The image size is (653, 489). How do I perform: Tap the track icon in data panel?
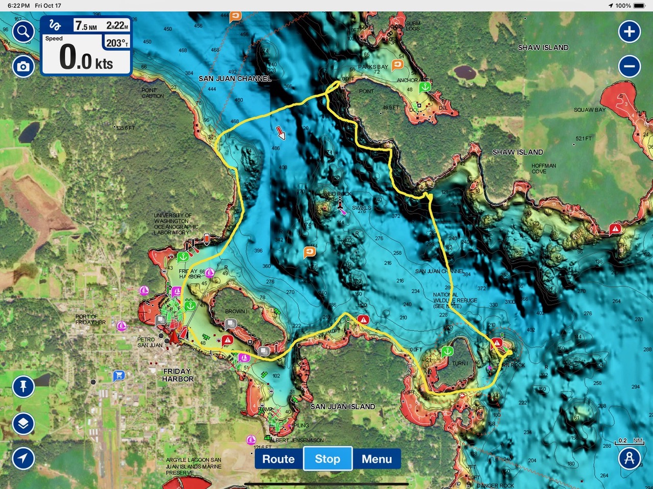[55, 25]
